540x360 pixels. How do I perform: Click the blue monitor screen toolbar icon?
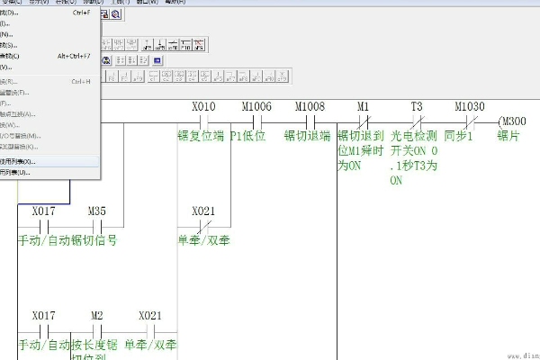tap(157, 60)
